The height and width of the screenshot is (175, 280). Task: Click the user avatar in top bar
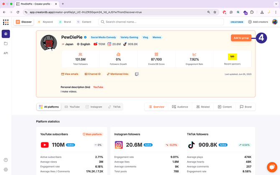pos(275,22)
